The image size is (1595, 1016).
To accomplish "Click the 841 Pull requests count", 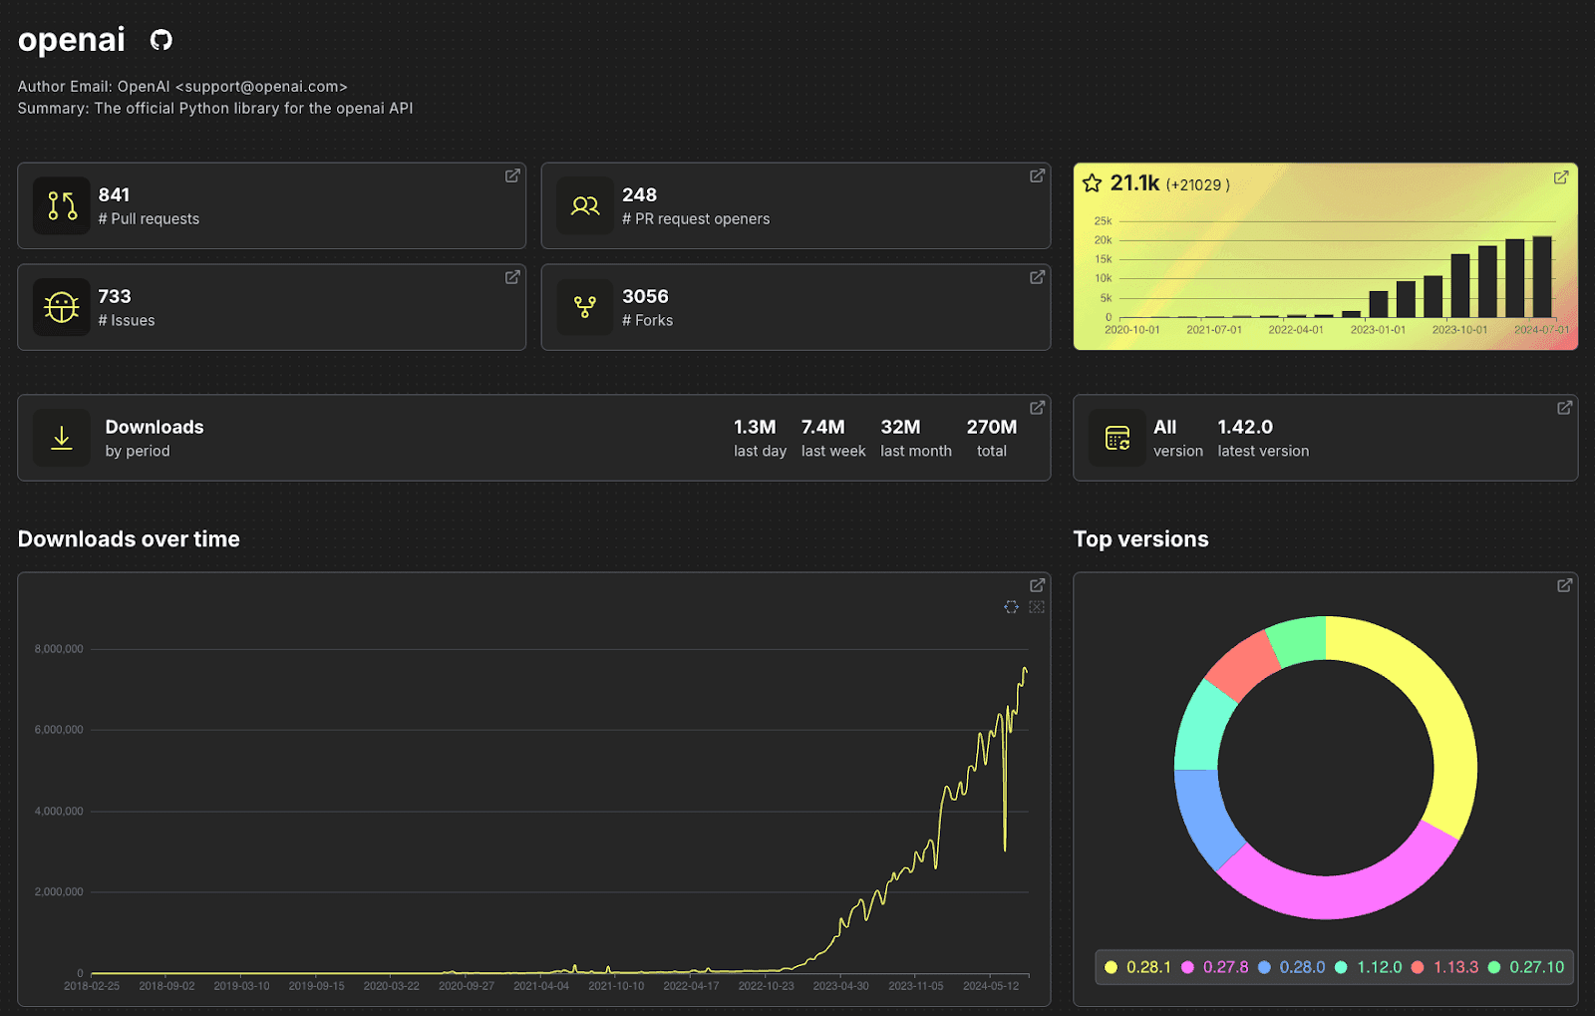I will tap(114, 194).
